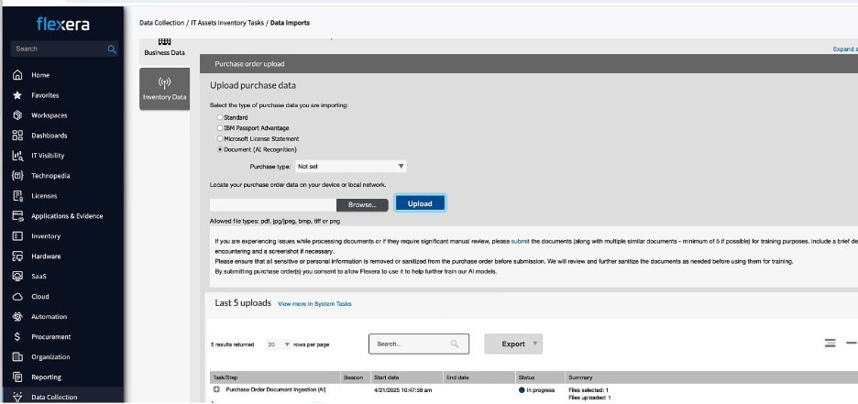Screen dimensions: 858x404
Task: Expand the Purchase Order Document Ingestion row
Action: [x=216, y=389]
